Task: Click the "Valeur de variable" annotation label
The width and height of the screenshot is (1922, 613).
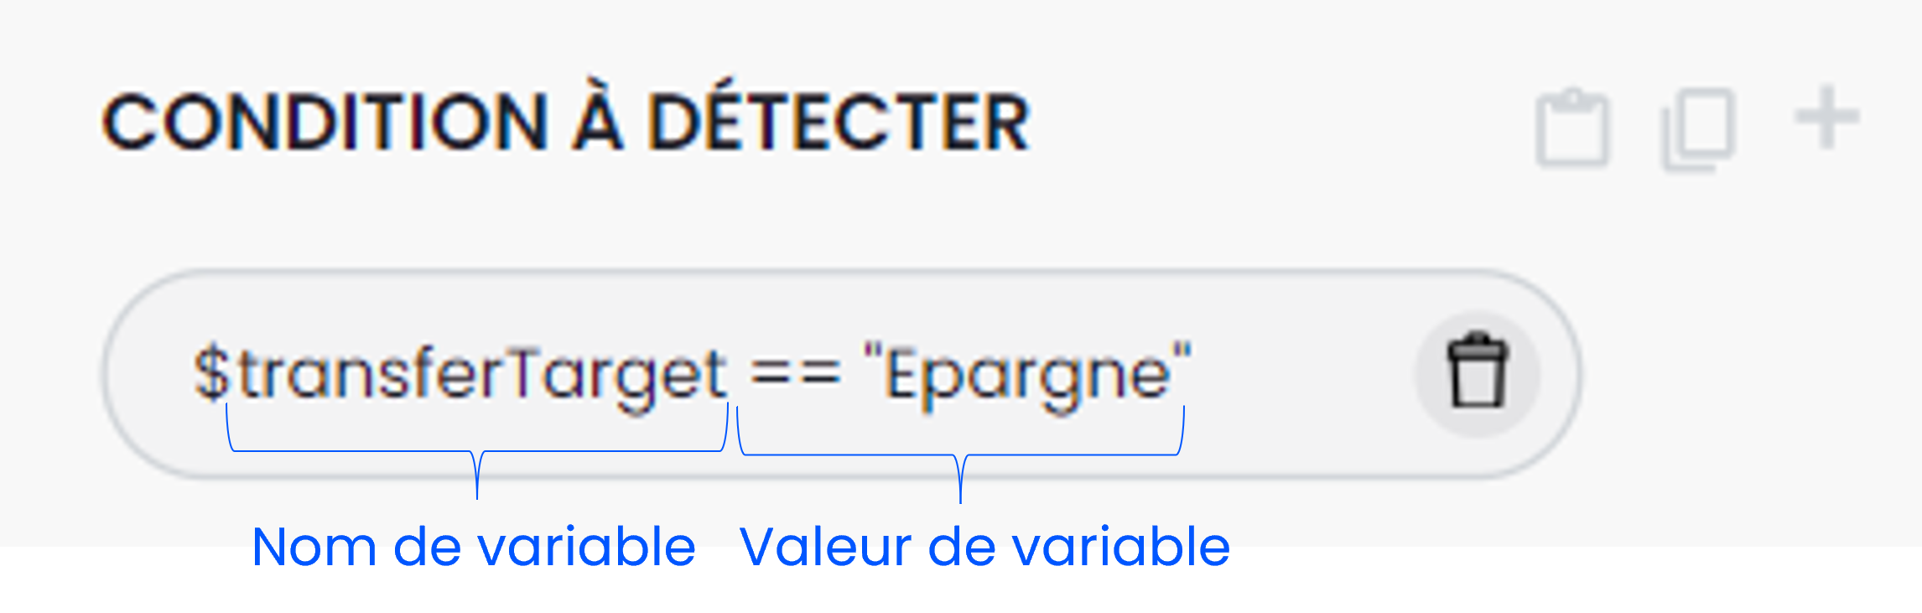Action: (x=984, y=547)
